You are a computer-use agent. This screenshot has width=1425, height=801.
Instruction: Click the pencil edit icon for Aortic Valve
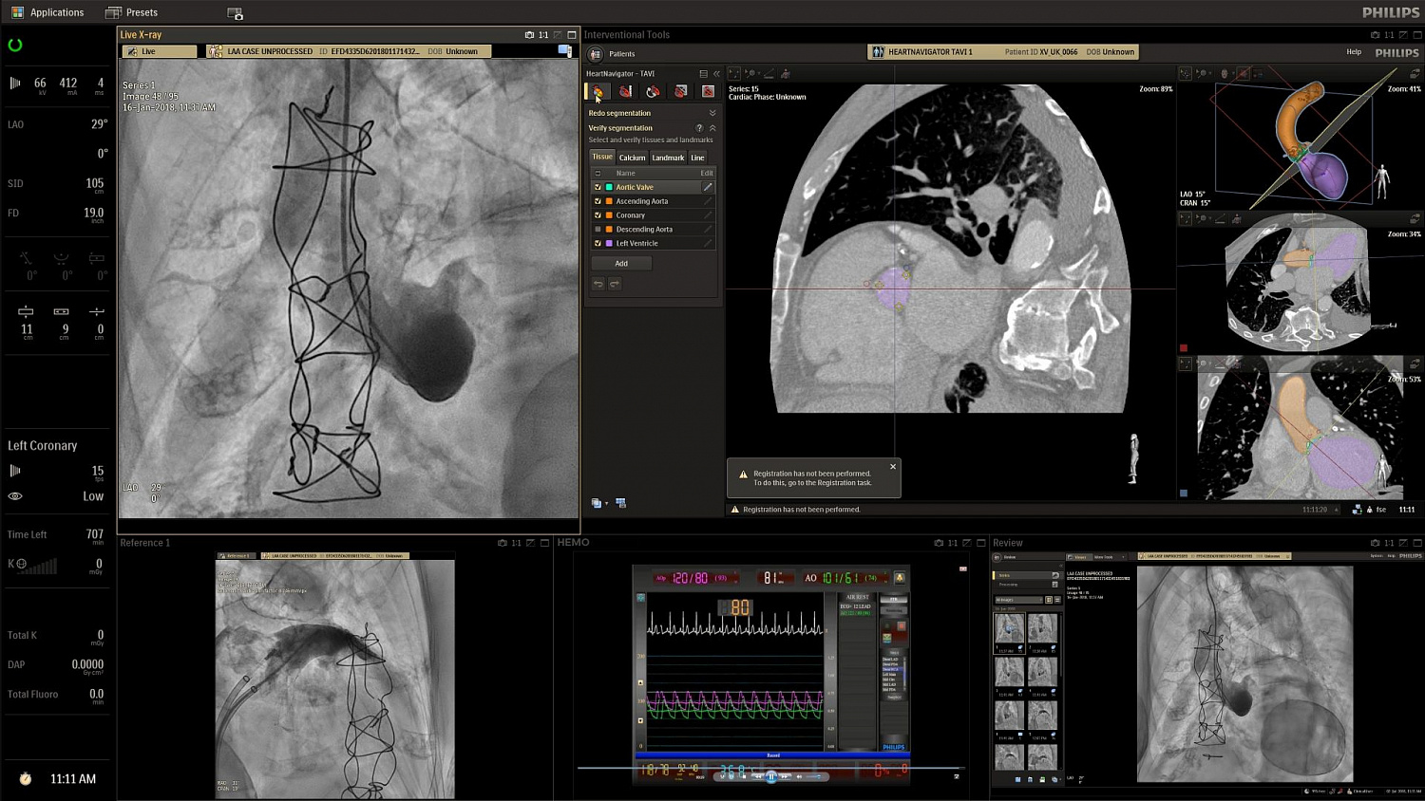tap(707, 187)
